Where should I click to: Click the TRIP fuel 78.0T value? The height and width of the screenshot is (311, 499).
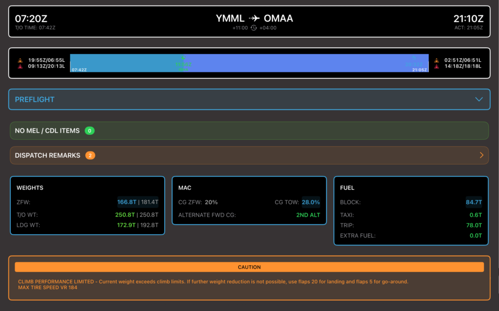474,225
